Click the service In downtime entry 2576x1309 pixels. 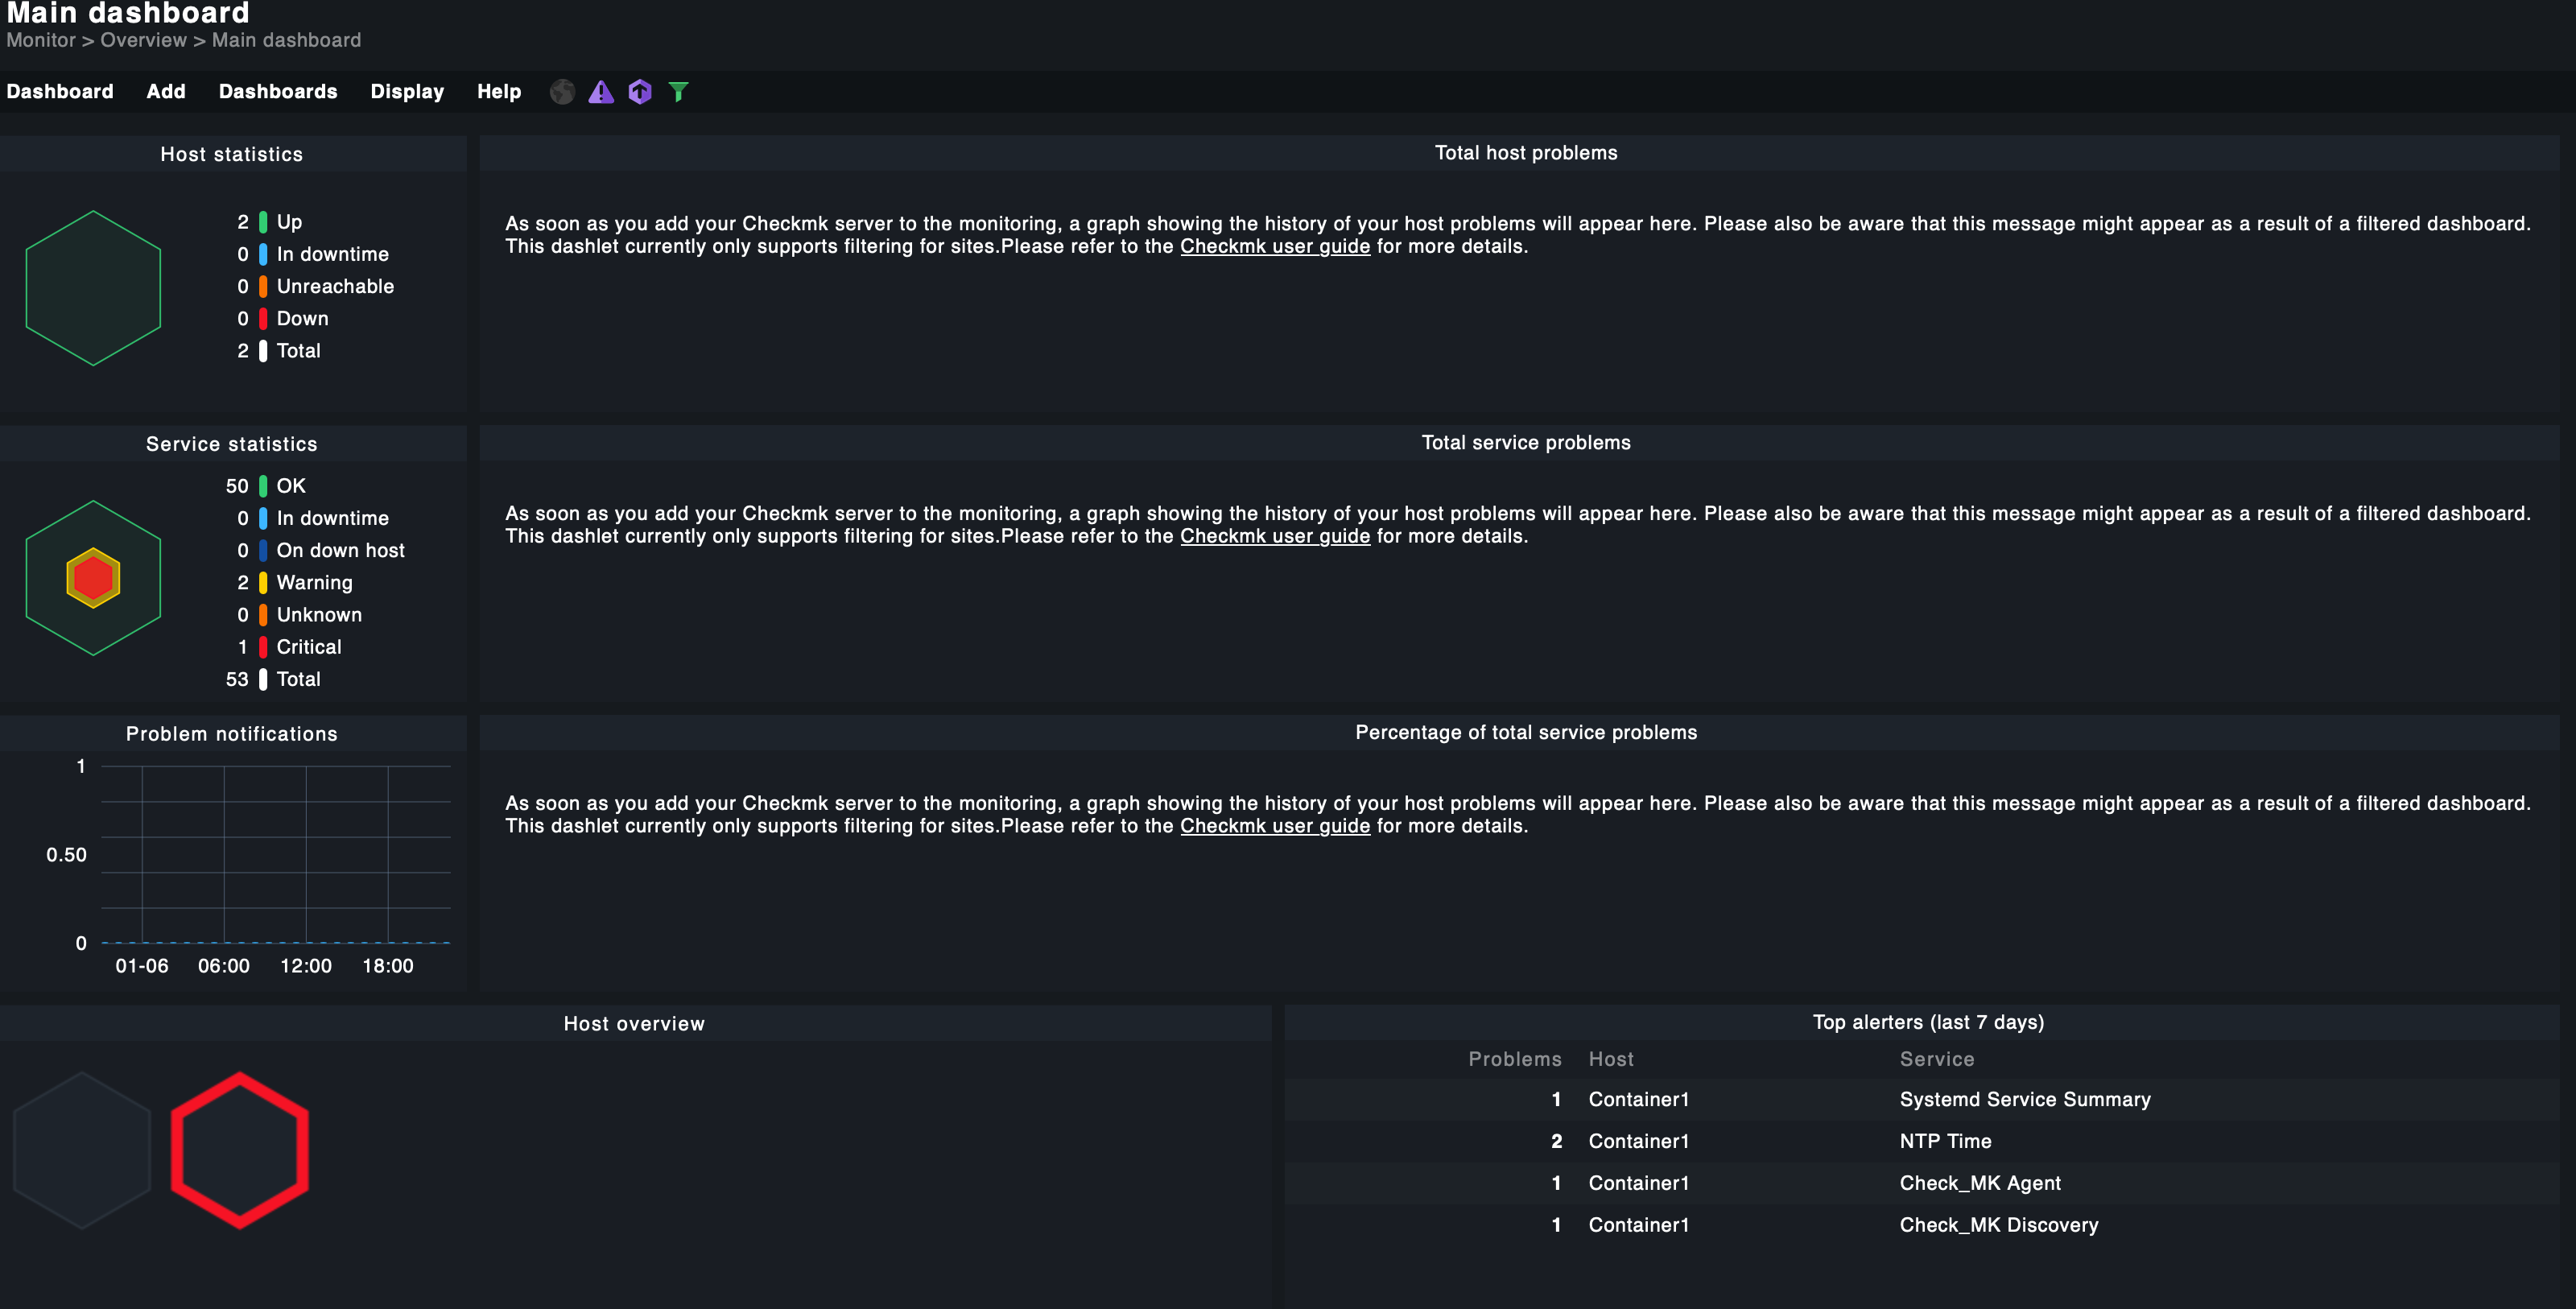(313, 518)
